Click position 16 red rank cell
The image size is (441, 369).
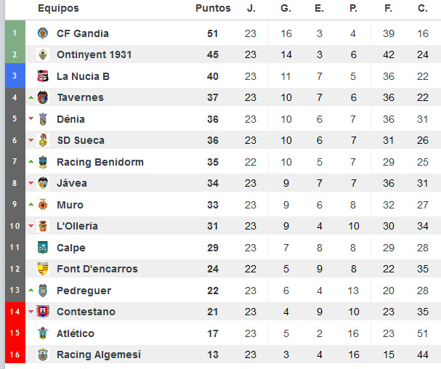pos(14,354)
